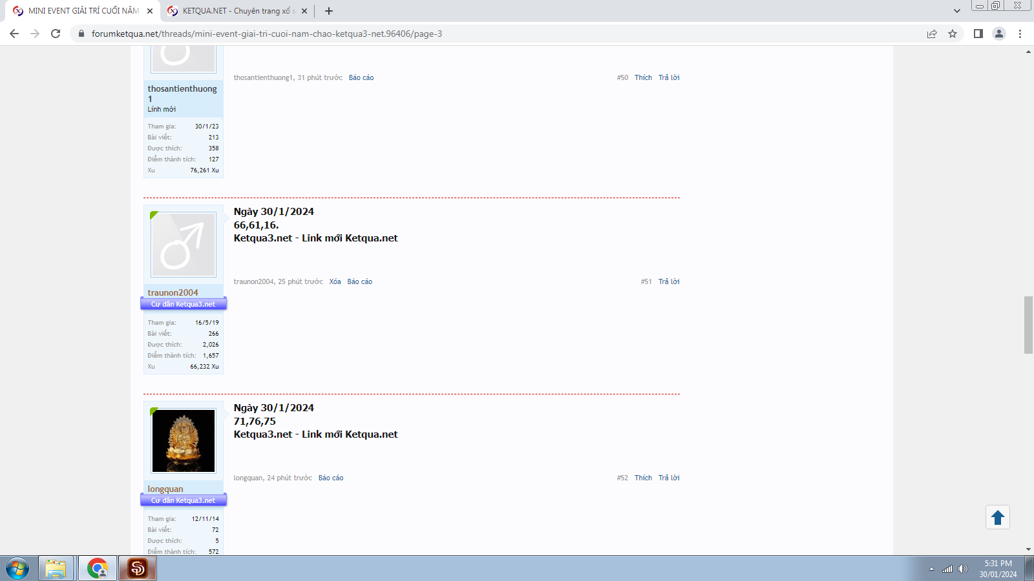Open the Chrome profile icon

[x=999, y=34]
